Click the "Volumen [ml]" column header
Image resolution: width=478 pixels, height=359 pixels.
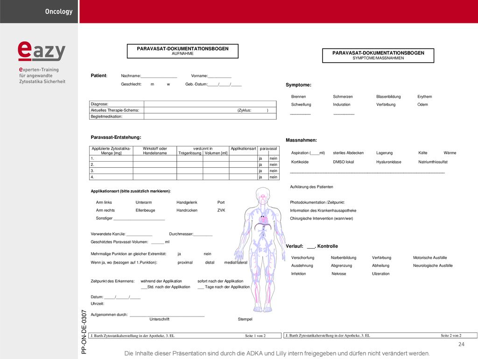(216, 153)
